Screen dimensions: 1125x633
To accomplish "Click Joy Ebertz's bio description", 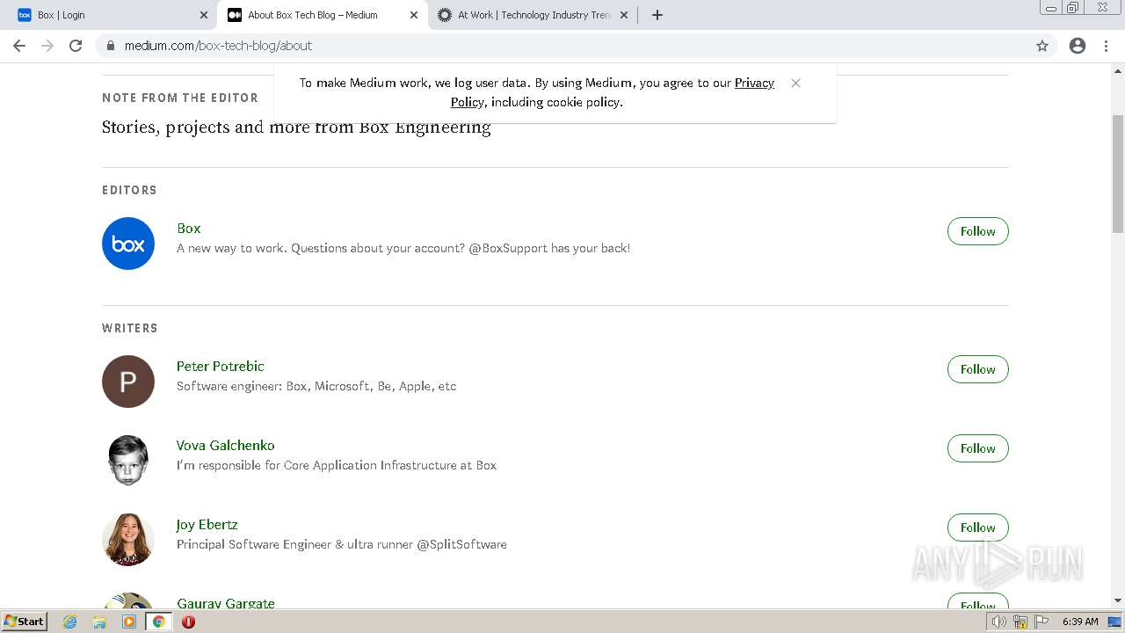I will tap(342, 544).
